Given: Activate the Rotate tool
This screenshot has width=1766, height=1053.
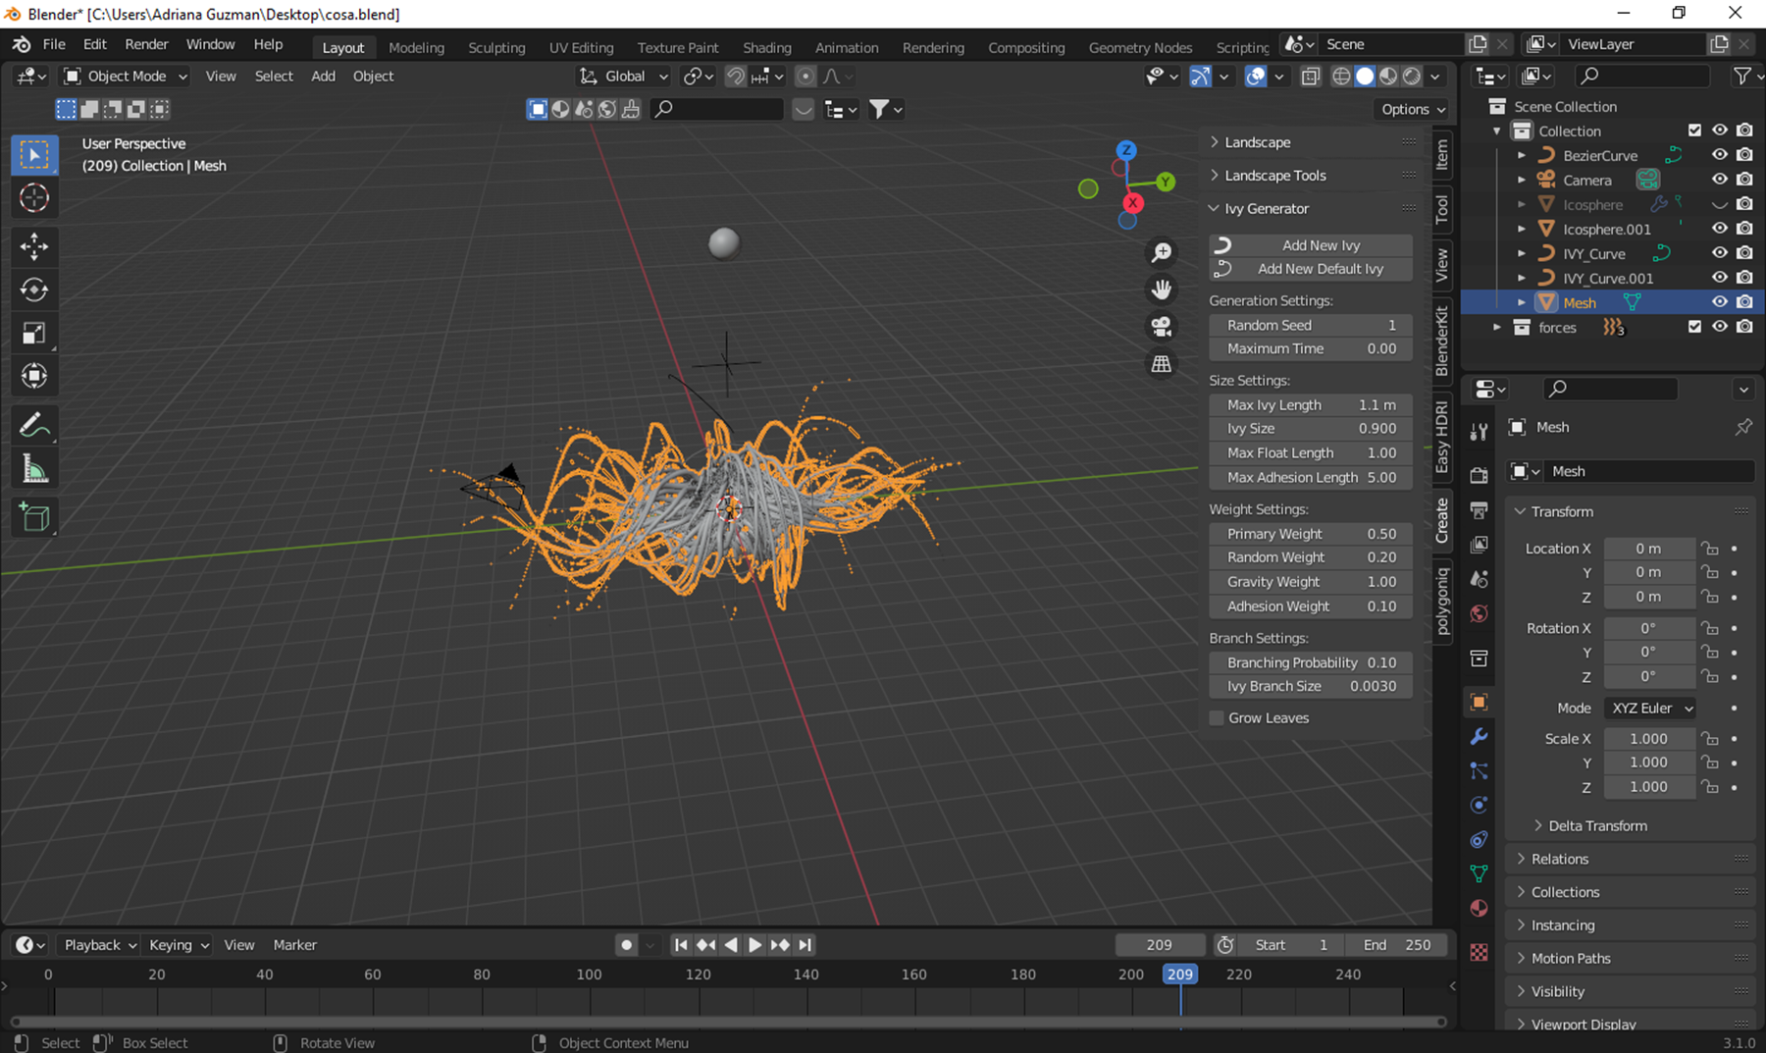Looking at the screenshot, I should click(34, 290).
